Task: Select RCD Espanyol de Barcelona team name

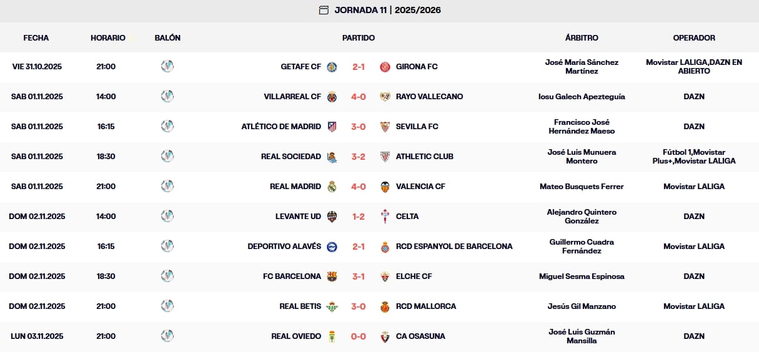Action: click(454, 247)
